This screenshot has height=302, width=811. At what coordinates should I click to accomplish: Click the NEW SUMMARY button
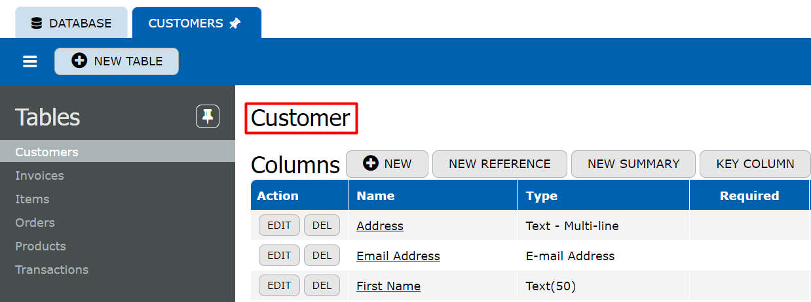[633, 164]
